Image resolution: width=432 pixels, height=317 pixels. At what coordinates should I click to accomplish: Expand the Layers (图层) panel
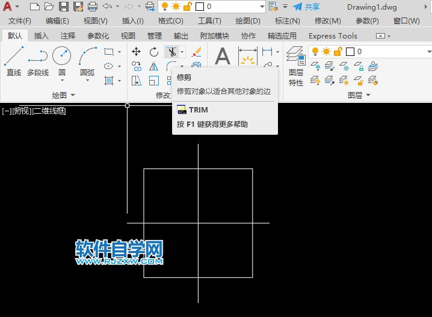tap(359, 95)
